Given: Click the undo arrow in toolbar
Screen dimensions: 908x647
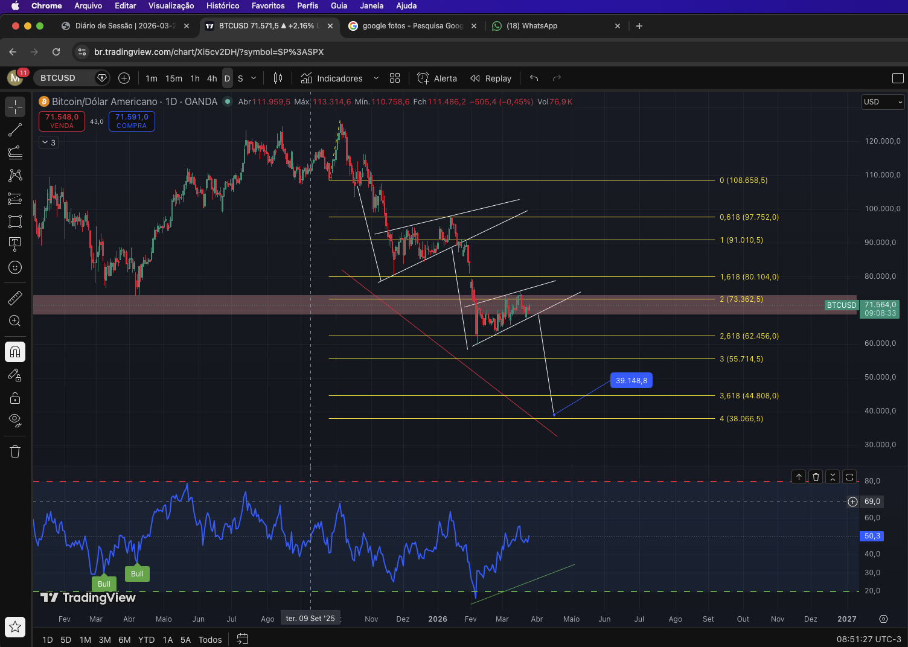Looking at the screenshot, I should (534, 78).
